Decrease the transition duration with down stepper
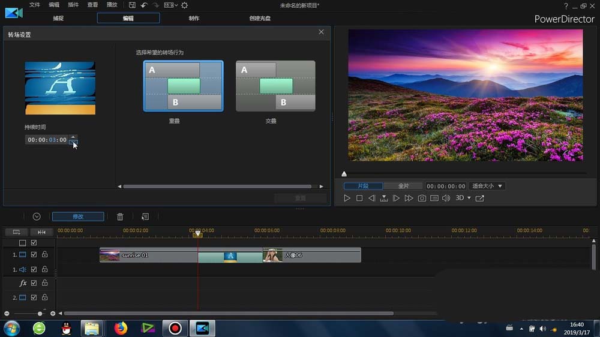This screenshot has height=337, width=600. coord(73,142)
